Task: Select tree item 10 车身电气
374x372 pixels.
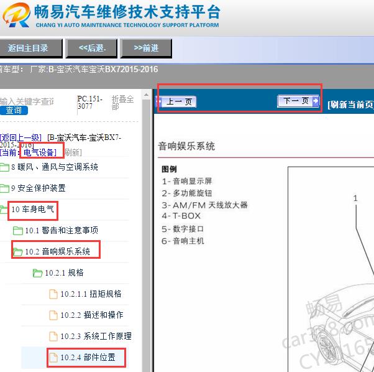Action: (x=32, y=210)
